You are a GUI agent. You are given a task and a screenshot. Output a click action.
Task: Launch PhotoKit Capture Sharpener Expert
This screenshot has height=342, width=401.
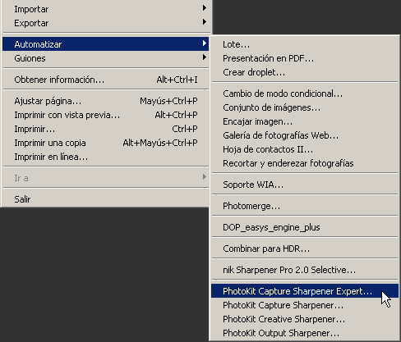point(305,291)
